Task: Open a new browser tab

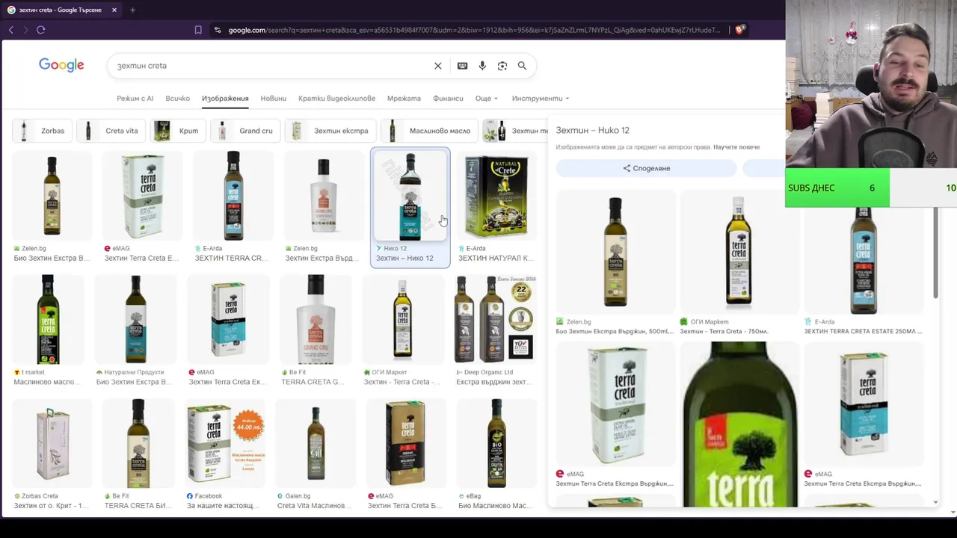Action: pos(132,10)
